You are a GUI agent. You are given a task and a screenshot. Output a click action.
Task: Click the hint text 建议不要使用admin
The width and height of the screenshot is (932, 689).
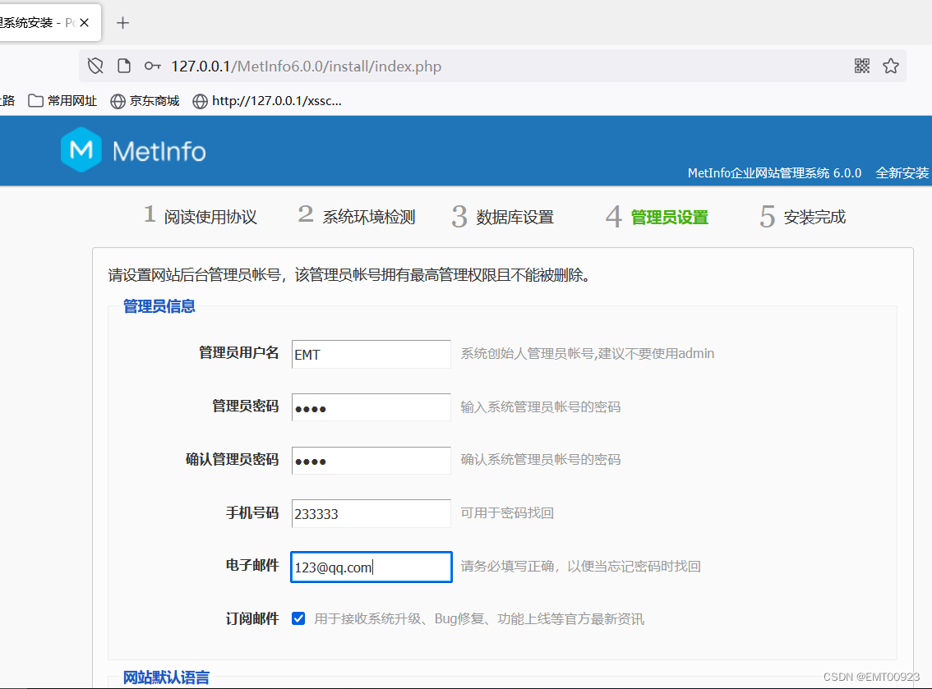point(656,353)
